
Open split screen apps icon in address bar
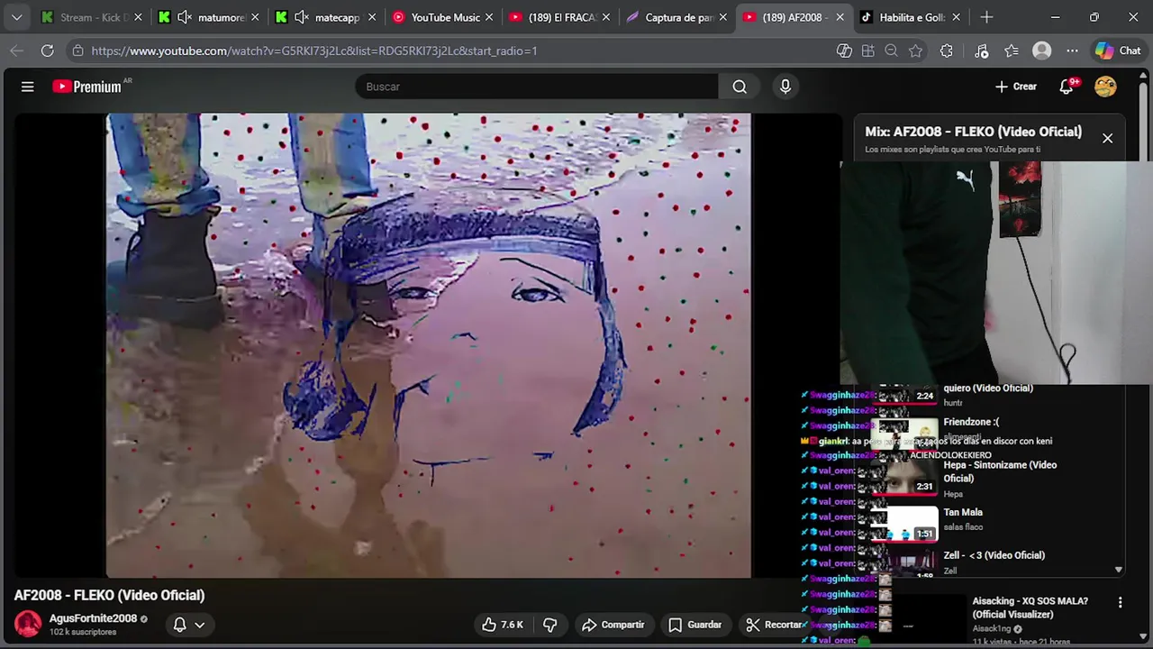pyautogui.click(x=867, y=50)
